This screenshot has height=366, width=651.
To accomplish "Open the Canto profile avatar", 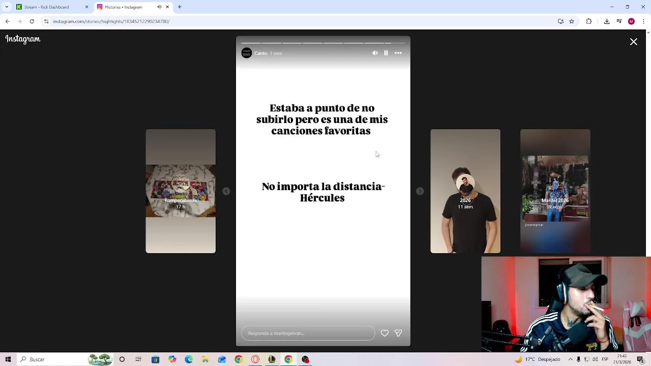I will (x=247, y=53).
